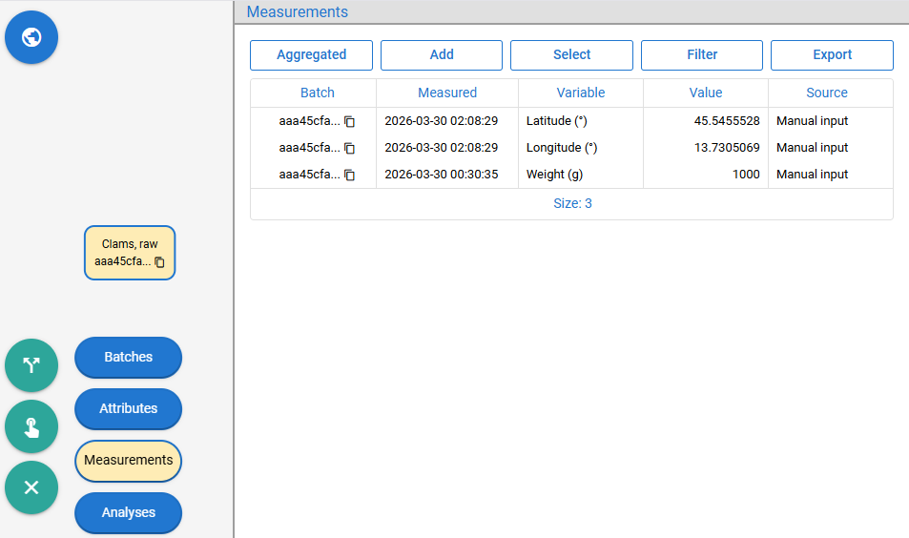The image size is (909, 538).
Task: Click batch ID aaa45cfa... in Longitude row
Action: tap(310, 148)
